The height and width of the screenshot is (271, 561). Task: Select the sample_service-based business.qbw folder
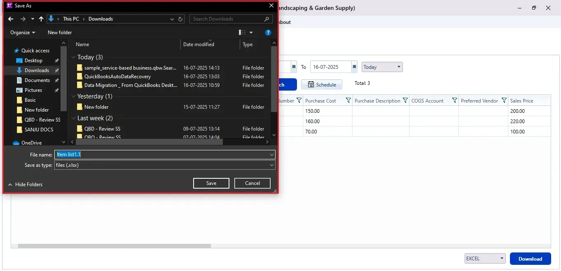(x=130, y=68)
